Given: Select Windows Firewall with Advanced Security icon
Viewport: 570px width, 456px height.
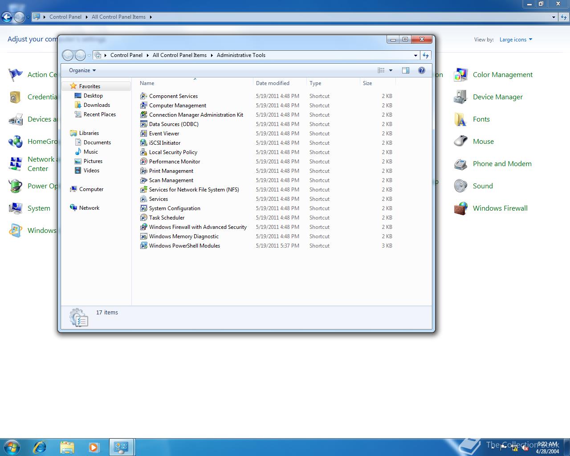Looking at the screenshot, I should [x=143, y=227].
